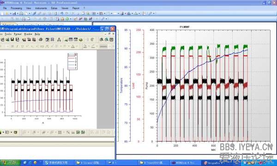
Task: Open the Instruments menu
Action: tap(41, 8)
